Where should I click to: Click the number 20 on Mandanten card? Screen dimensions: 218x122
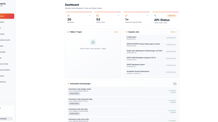(69, 20)
